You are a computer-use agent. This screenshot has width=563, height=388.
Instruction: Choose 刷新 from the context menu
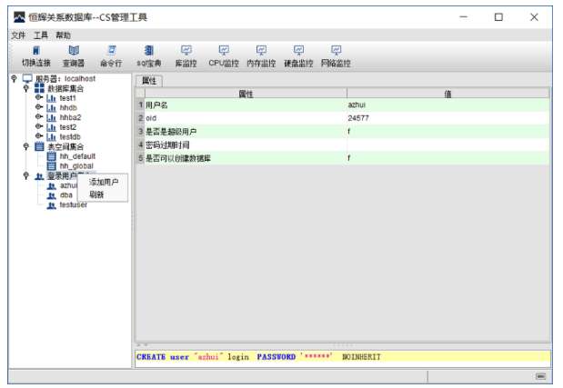[x=96, y=194]
